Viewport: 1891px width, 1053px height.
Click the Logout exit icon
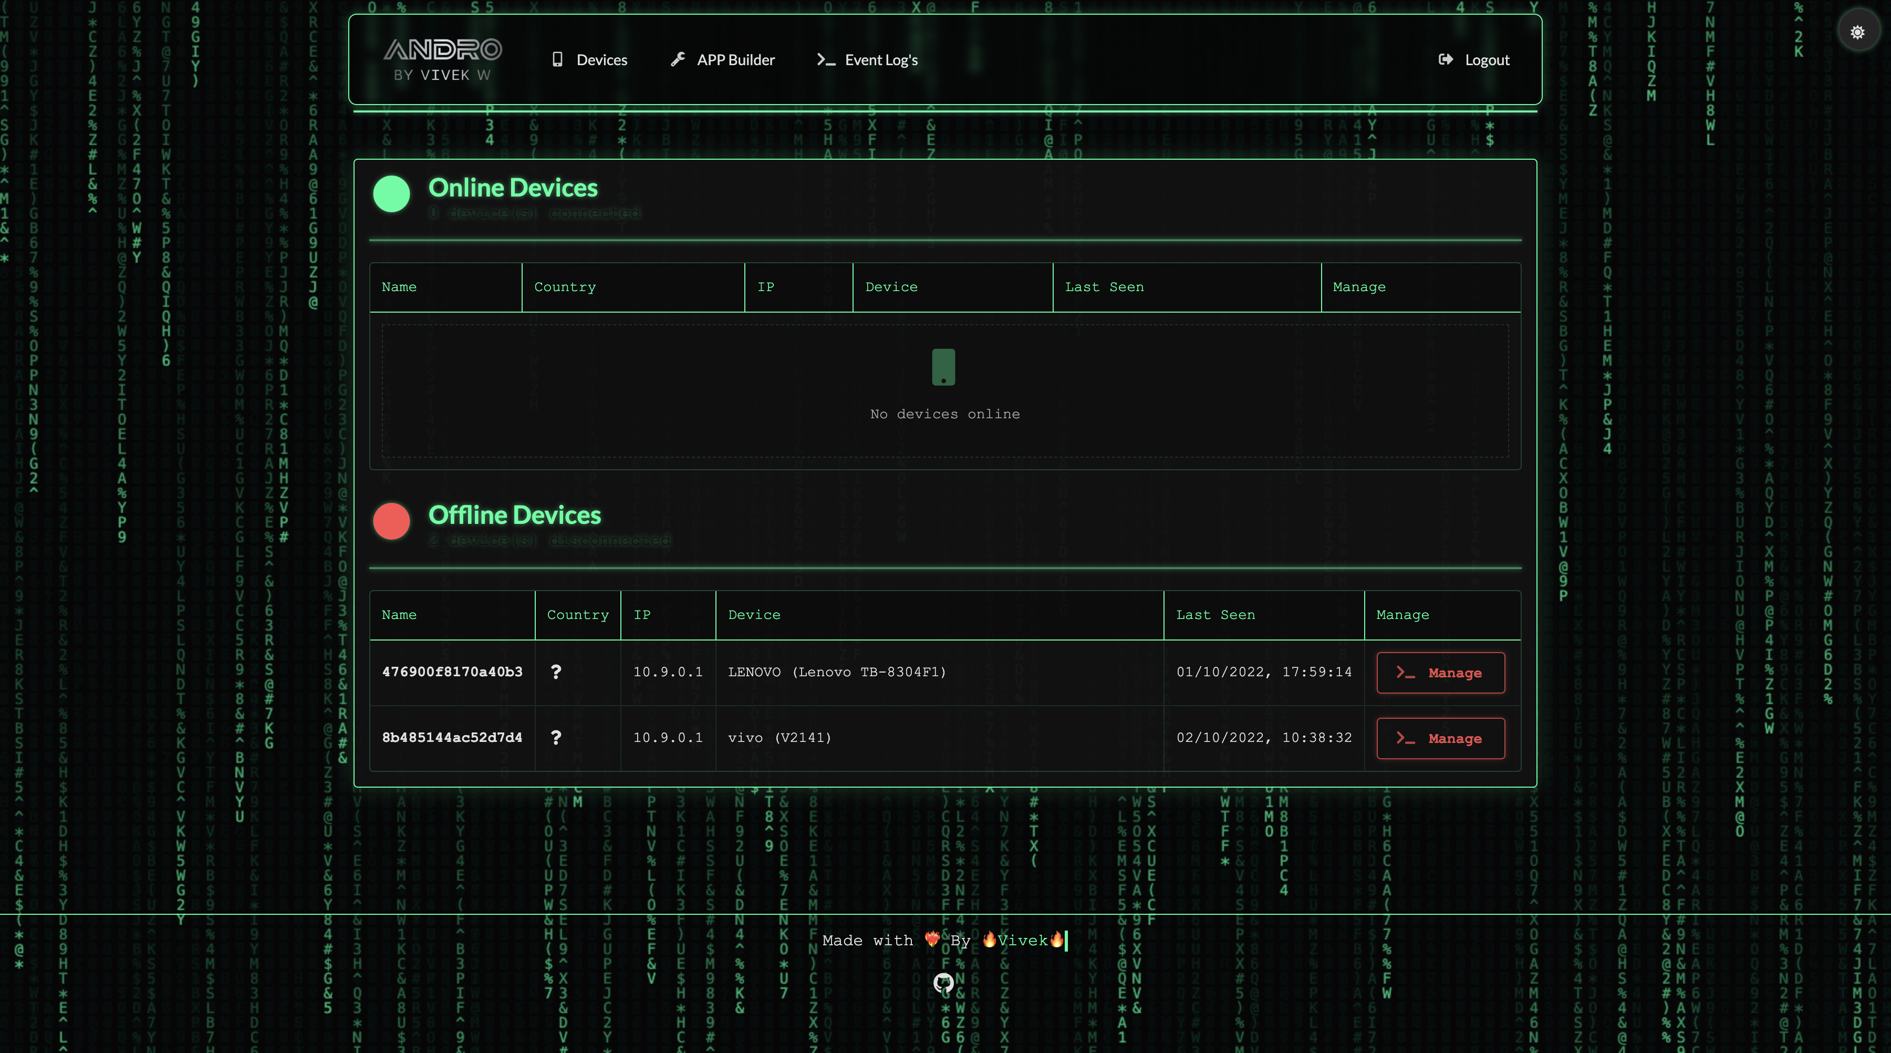(1446, 59)
